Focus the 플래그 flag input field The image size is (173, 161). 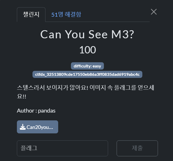point(62,148)
